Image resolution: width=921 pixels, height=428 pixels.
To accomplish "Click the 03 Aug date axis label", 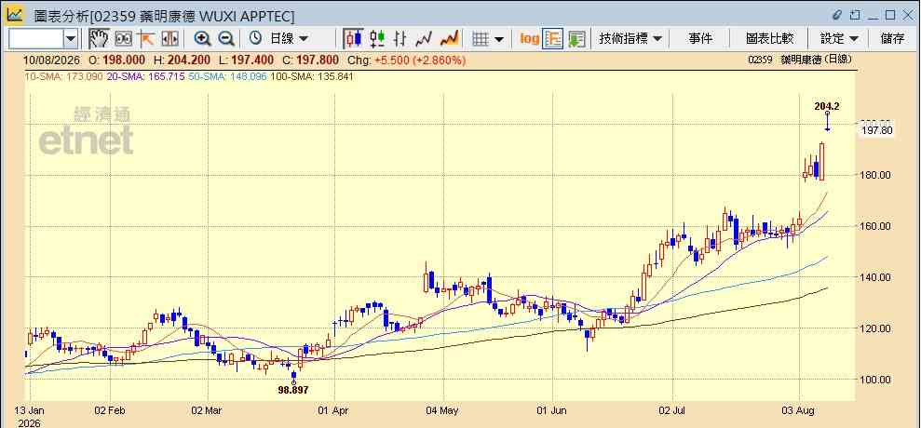I will pyautogui.click(x=799, y=411).
